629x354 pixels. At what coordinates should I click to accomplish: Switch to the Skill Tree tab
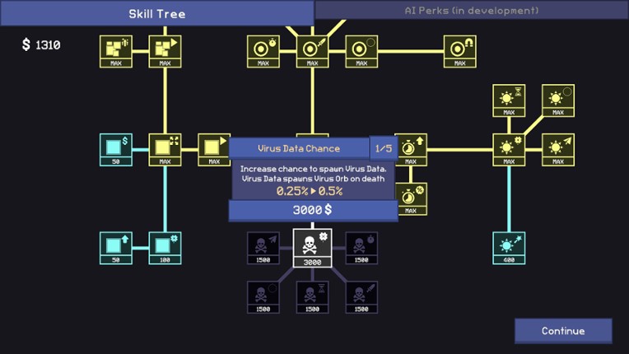156,13
